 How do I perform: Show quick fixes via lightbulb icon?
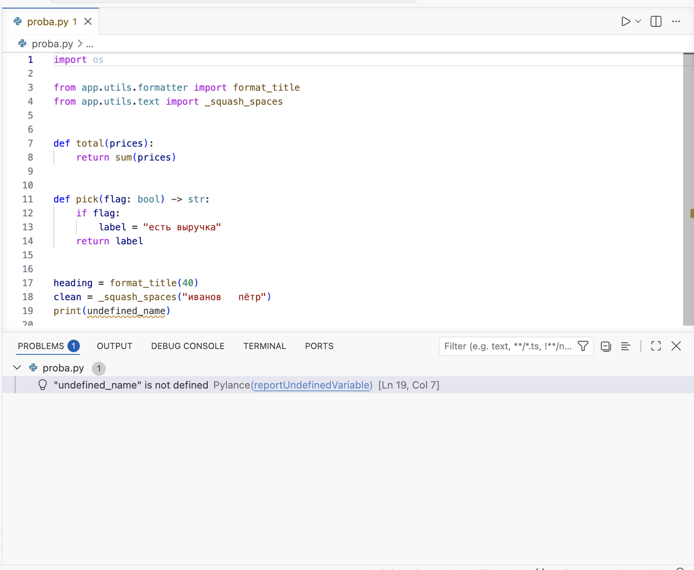pyautogui.click(x=43, y=385)
